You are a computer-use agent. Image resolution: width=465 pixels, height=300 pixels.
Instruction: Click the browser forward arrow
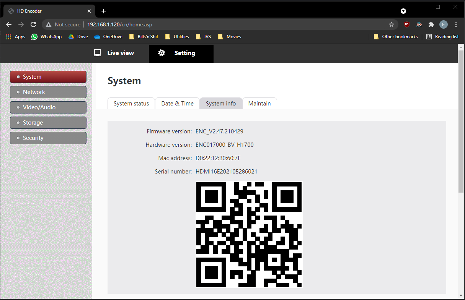coord(21,24)
